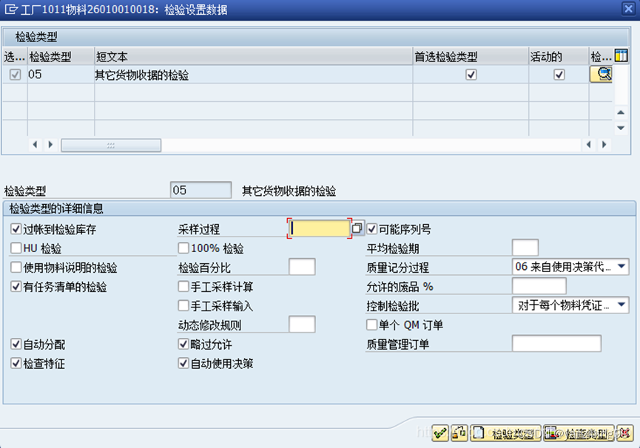Click the magnifier detail icon in row 05
The image size is (640, 448).
pos(602,74)
